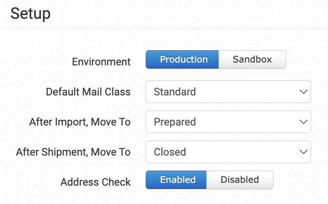Click the Address Check label

pyautogui.click(x=95, y=182)
